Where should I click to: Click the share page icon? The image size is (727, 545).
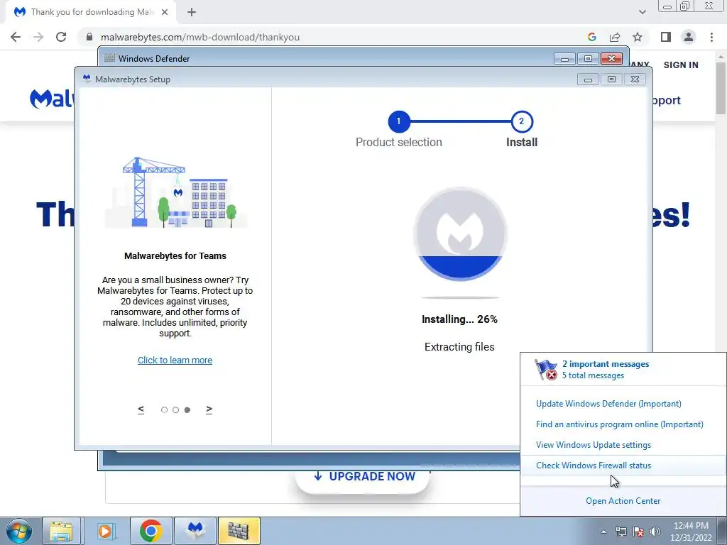[615, 37]
